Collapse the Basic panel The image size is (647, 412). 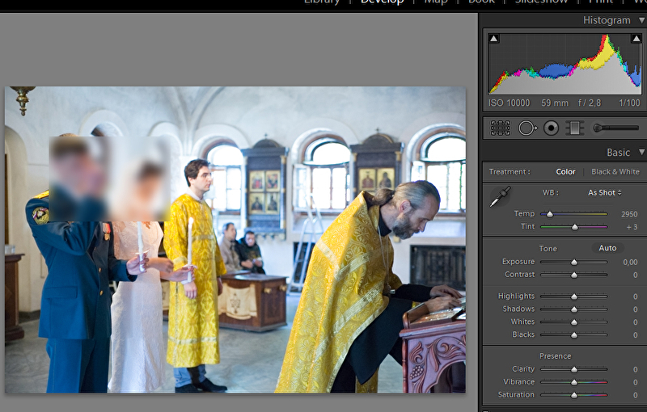tap(641, 152)
